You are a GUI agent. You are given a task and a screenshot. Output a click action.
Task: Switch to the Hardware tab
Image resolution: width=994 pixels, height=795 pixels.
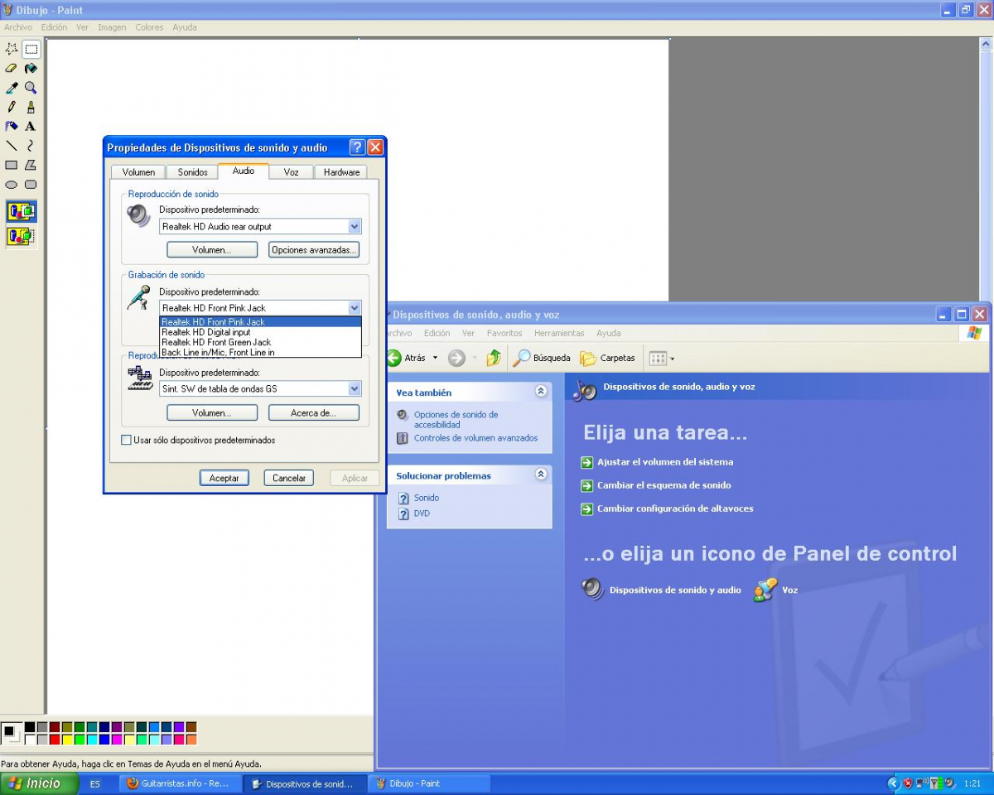[341, 172]
